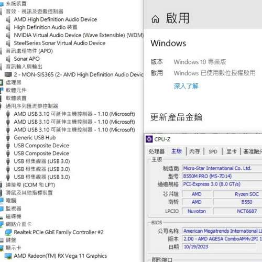
Task: Click USB plug icon of Generic USB Hub
Action: click(x=8, y=138)
